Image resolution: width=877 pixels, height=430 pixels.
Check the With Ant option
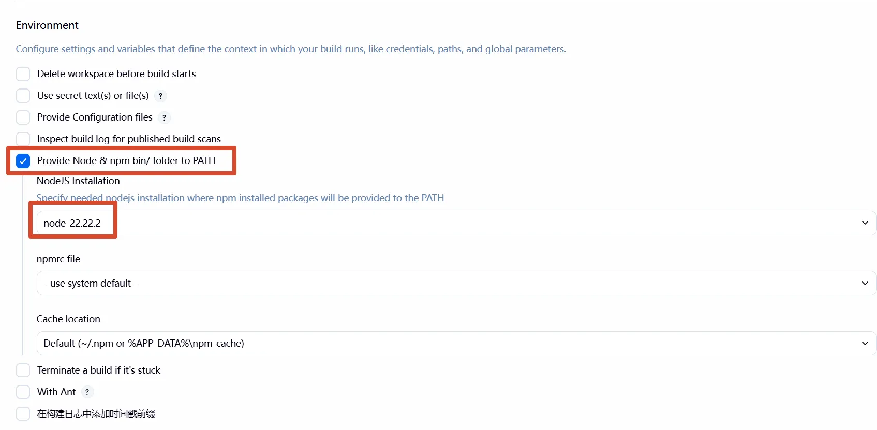pos(23,392)
